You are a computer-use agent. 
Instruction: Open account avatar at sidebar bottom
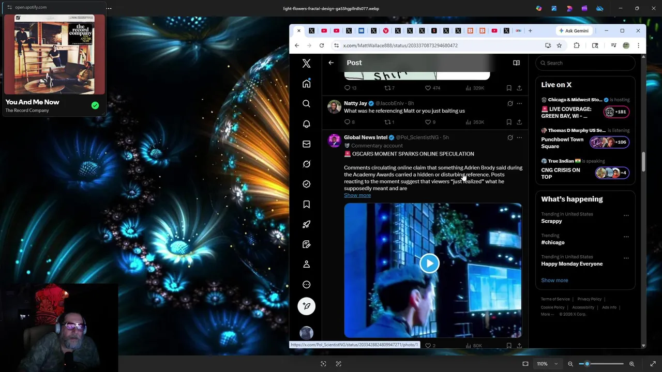[306, 333]
